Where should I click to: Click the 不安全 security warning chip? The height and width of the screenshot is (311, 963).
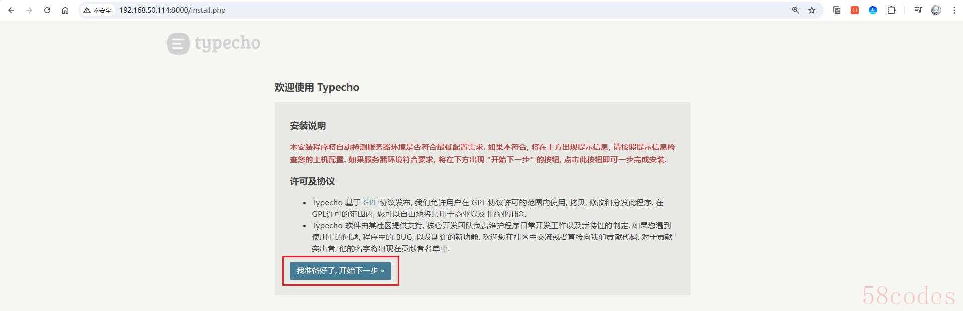coord(98,10)
